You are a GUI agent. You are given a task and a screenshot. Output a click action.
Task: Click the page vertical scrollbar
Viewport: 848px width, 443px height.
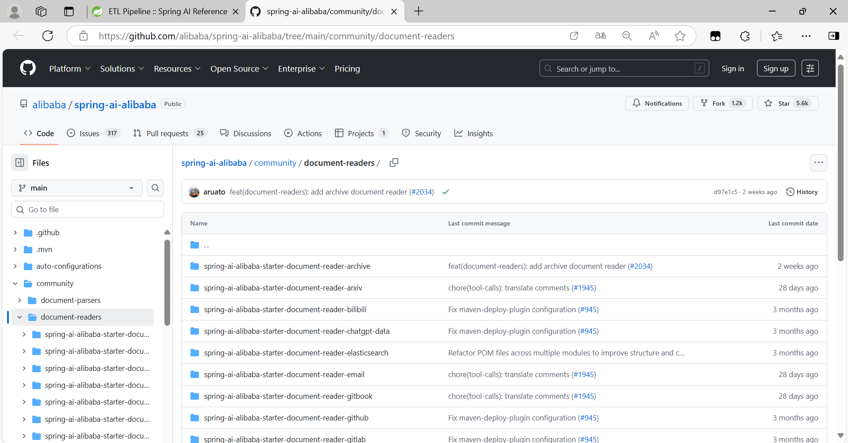(x=840, y=164)
